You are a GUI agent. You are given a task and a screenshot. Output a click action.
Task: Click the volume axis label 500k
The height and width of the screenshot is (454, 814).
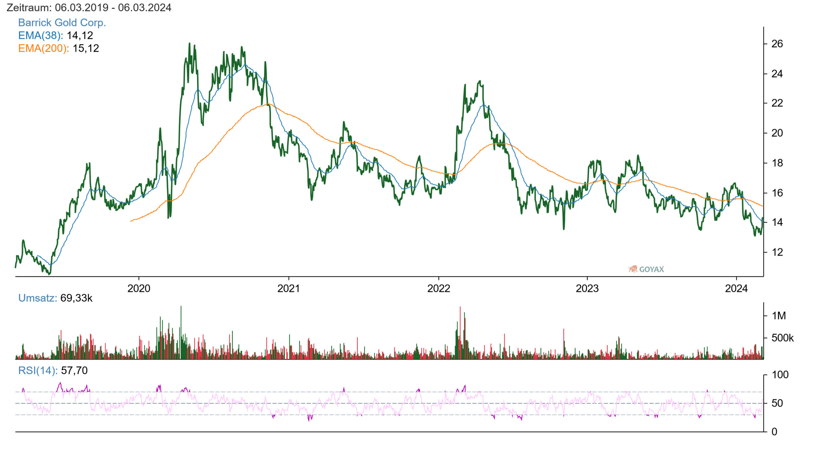783,338
